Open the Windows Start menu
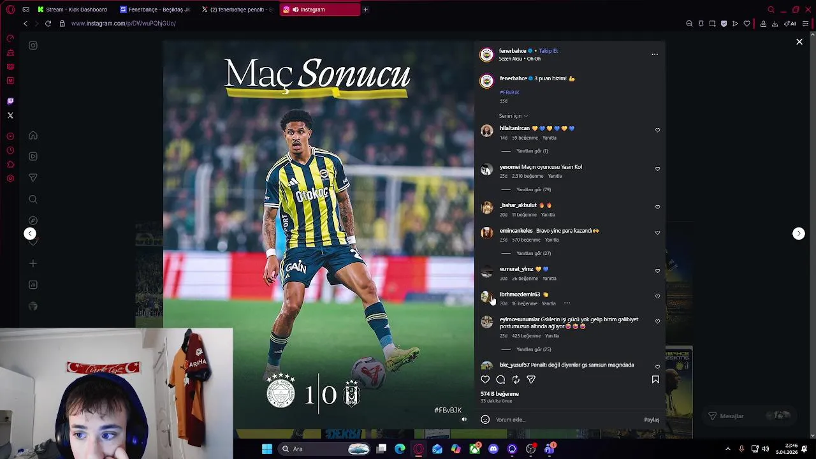Image resolution: width=816 pixels, height=459 pixels. click(267, 449)
